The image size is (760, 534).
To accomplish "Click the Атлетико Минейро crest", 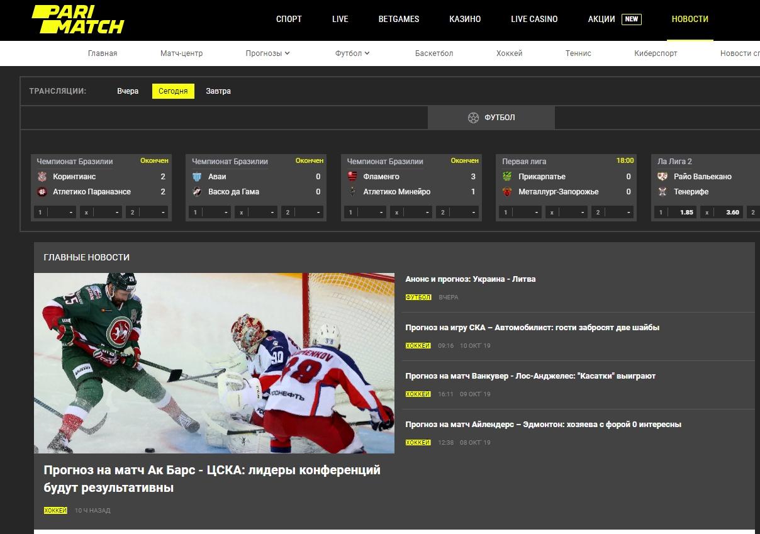I will (352, 192).
